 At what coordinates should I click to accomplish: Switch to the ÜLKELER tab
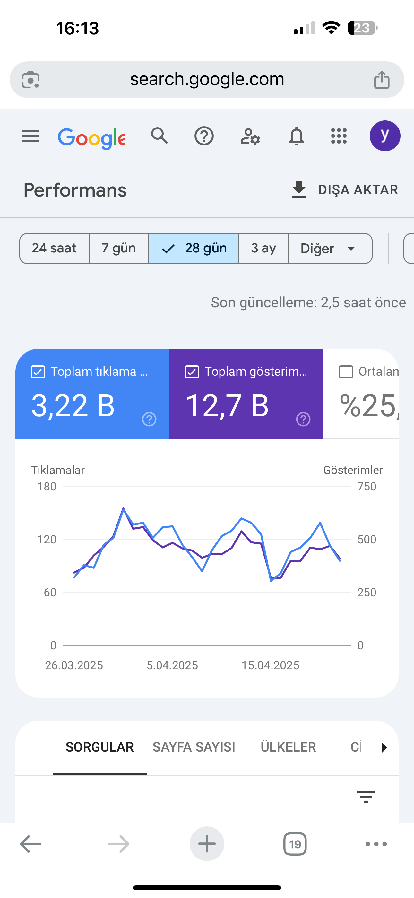pyautogui.click(x=288, y=747)
